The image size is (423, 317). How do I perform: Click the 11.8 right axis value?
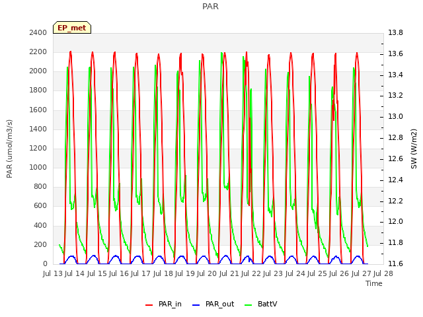pos(395,243)
